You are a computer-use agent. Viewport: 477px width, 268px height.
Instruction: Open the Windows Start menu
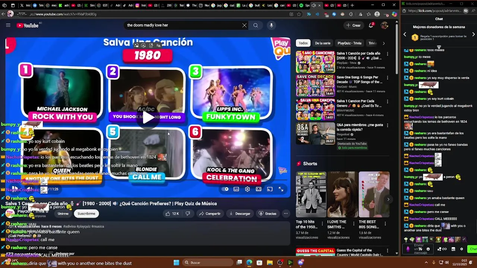tap(176, 262)
